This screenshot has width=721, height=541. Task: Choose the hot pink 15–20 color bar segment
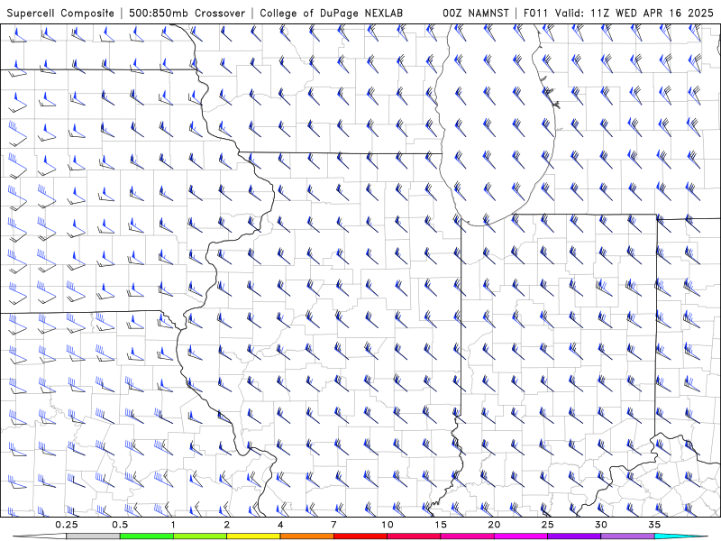click(x=467, y=536)
